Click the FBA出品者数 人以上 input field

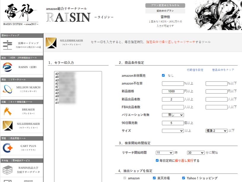[x=173, y=107]
